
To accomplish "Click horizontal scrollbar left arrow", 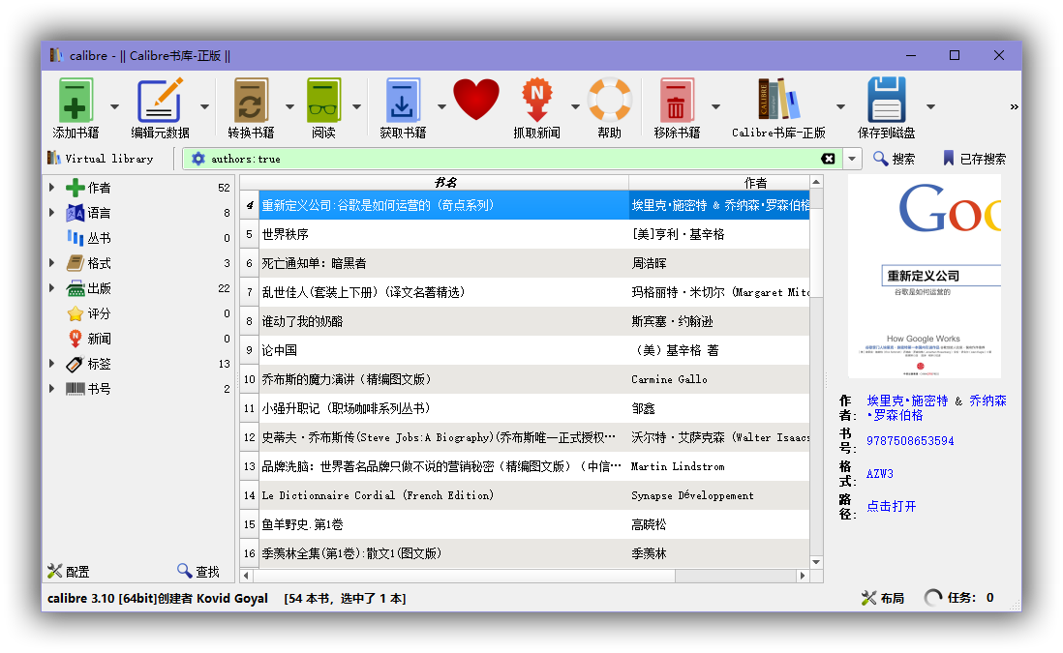I will pyautogui.click(x=246, y=576).
